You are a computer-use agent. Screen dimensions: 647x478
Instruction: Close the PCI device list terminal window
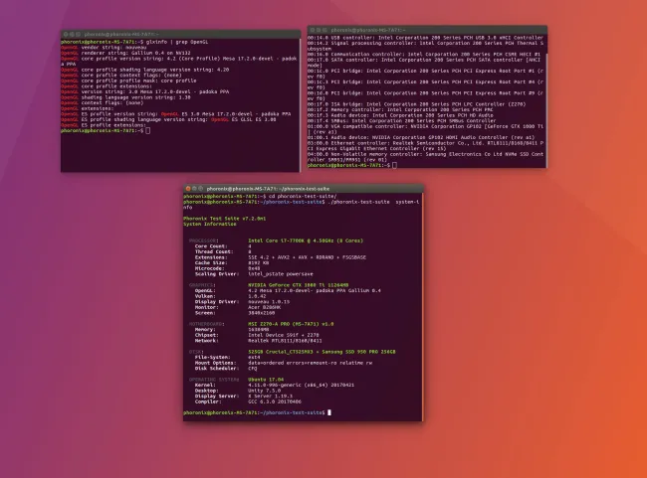coord(313,30)
